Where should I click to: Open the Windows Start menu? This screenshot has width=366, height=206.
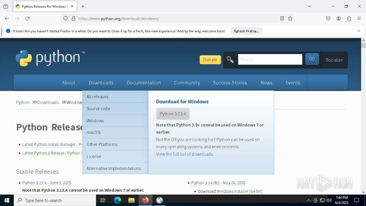pyautogui.click(x=7, y=200)
